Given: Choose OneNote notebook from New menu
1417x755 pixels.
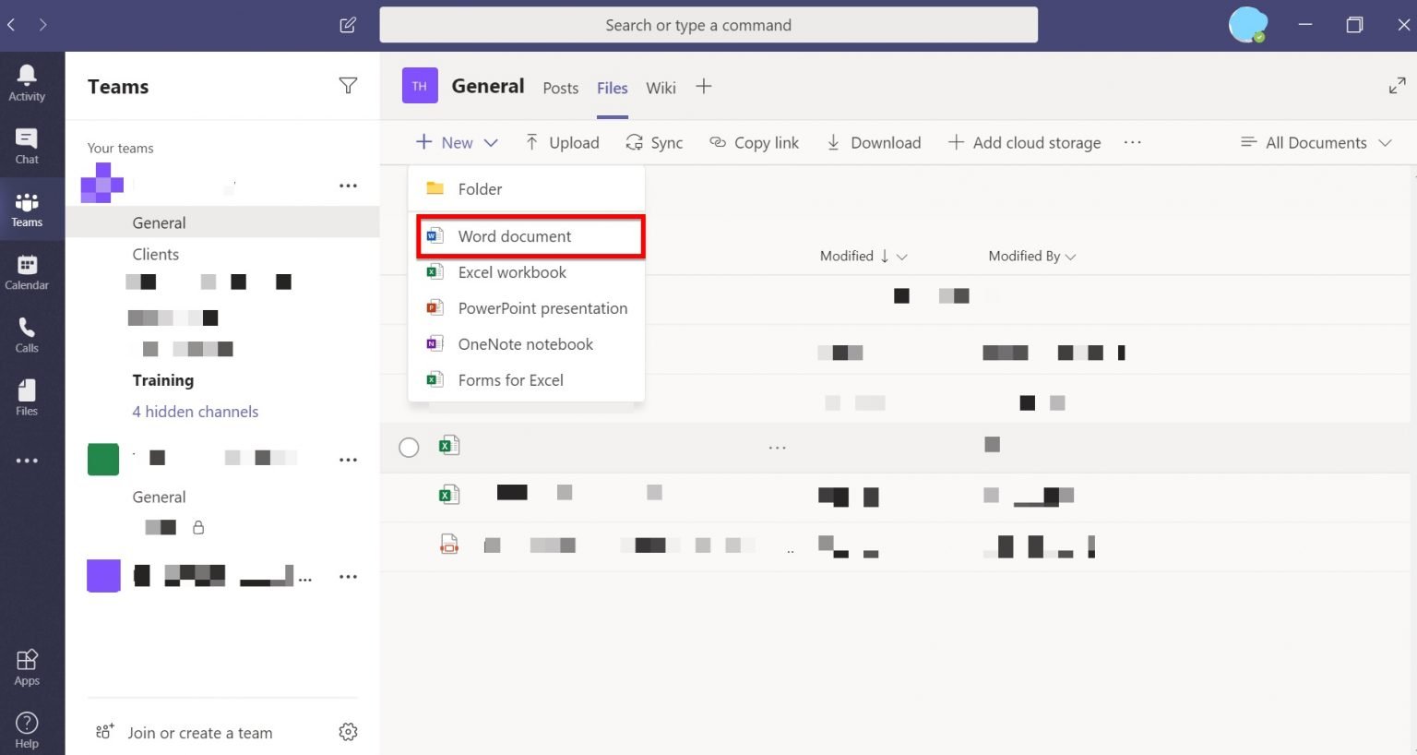Looking at the screenshot, I should tap(526, 344).
